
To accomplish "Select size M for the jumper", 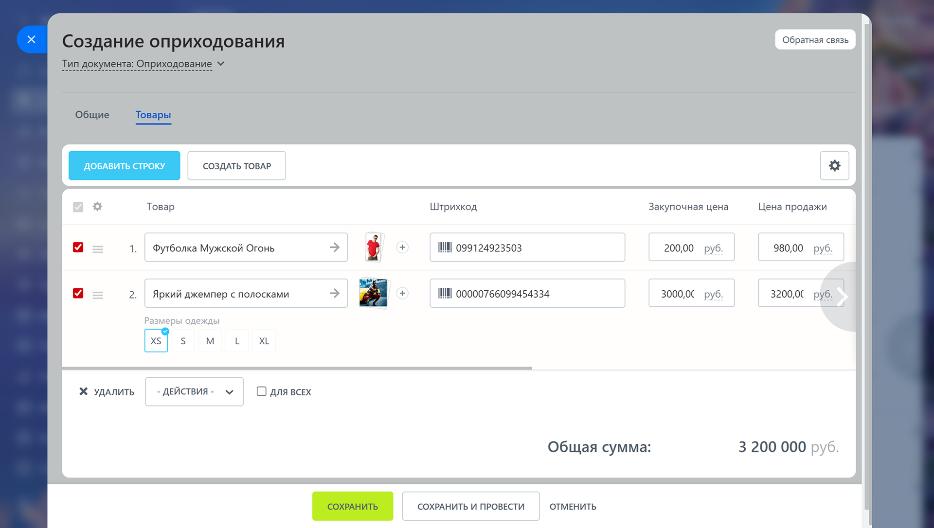I will (x=210, y=341).
